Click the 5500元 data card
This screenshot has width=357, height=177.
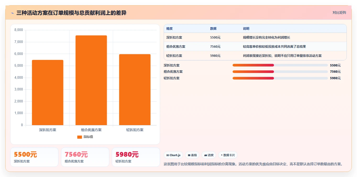point(34,157)
